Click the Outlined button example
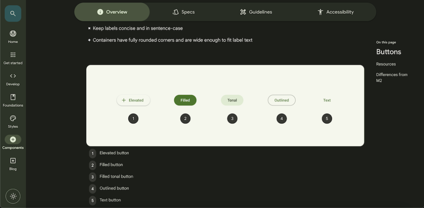 (x=281, y=100)
